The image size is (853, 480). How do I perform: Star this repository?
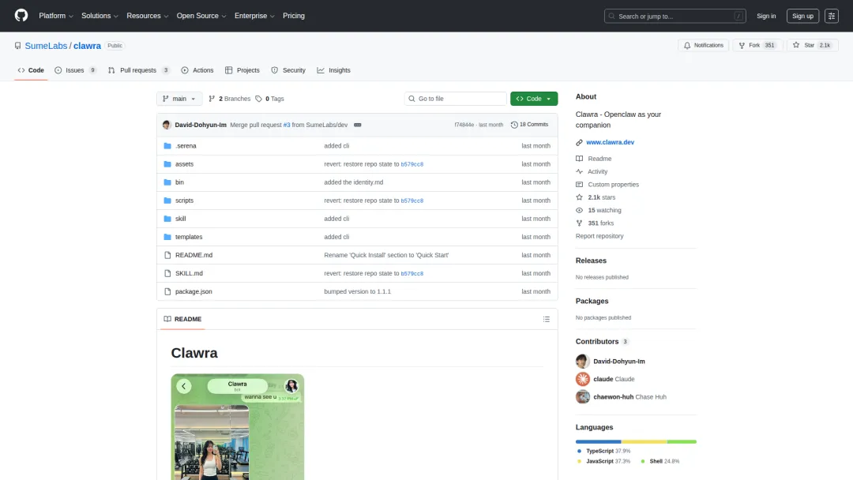pyautogui.click(x=812, y=45)
